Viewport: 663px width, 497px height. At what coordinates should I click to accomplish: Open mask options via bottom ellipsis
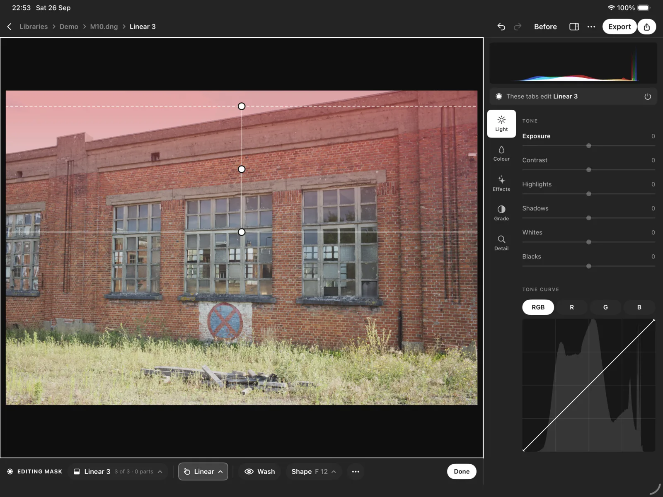pos(356,471)
